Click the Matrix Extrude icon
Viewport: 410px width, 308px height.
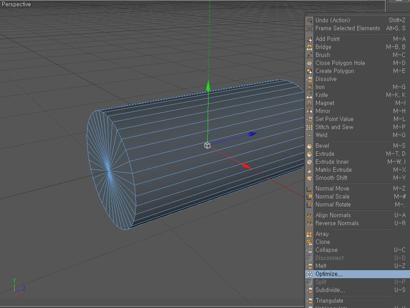(310, 170)
